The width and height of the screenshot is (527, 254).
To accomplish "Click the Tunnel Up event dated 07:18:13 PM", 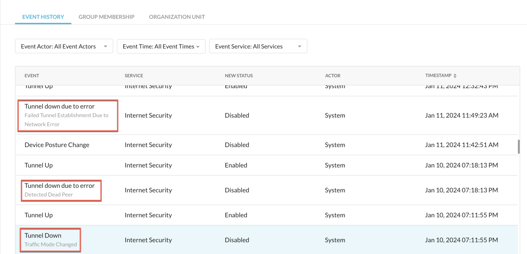I will tap(39, 165).
